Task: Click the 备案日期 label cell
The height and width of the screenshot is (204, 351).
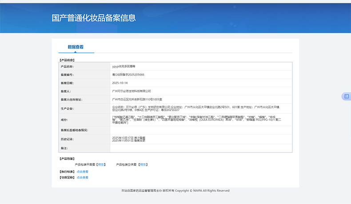Action: click(x=84, y=83)
